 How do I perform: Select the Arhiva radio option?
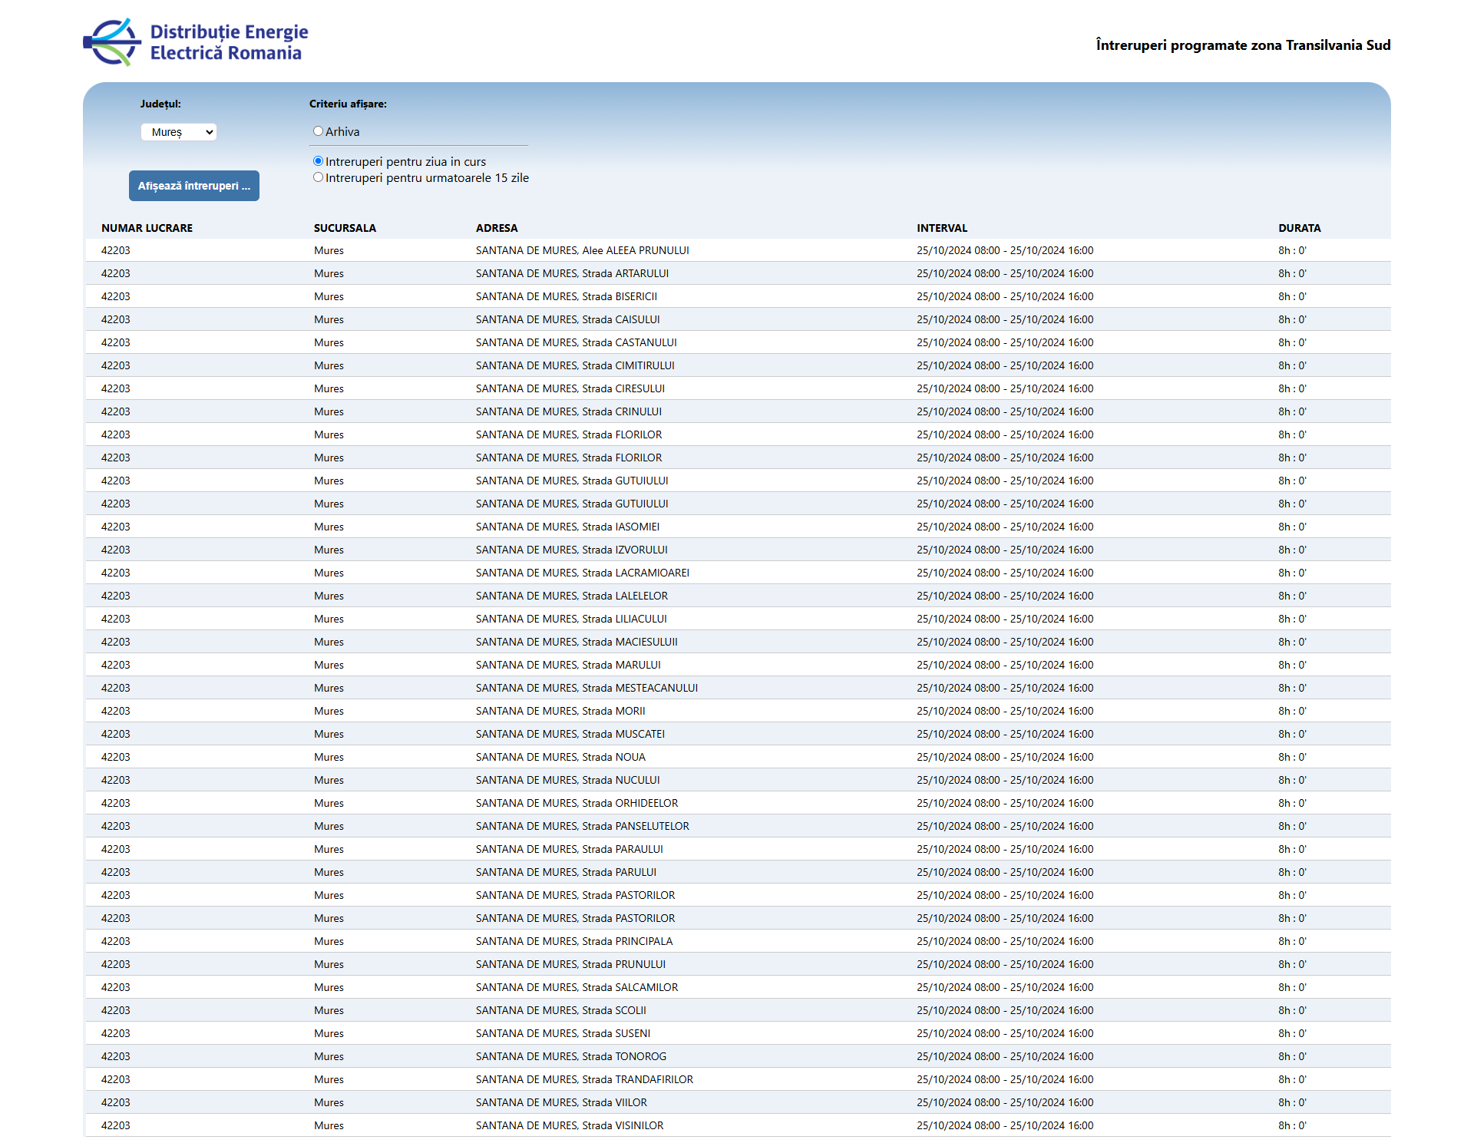318,131
